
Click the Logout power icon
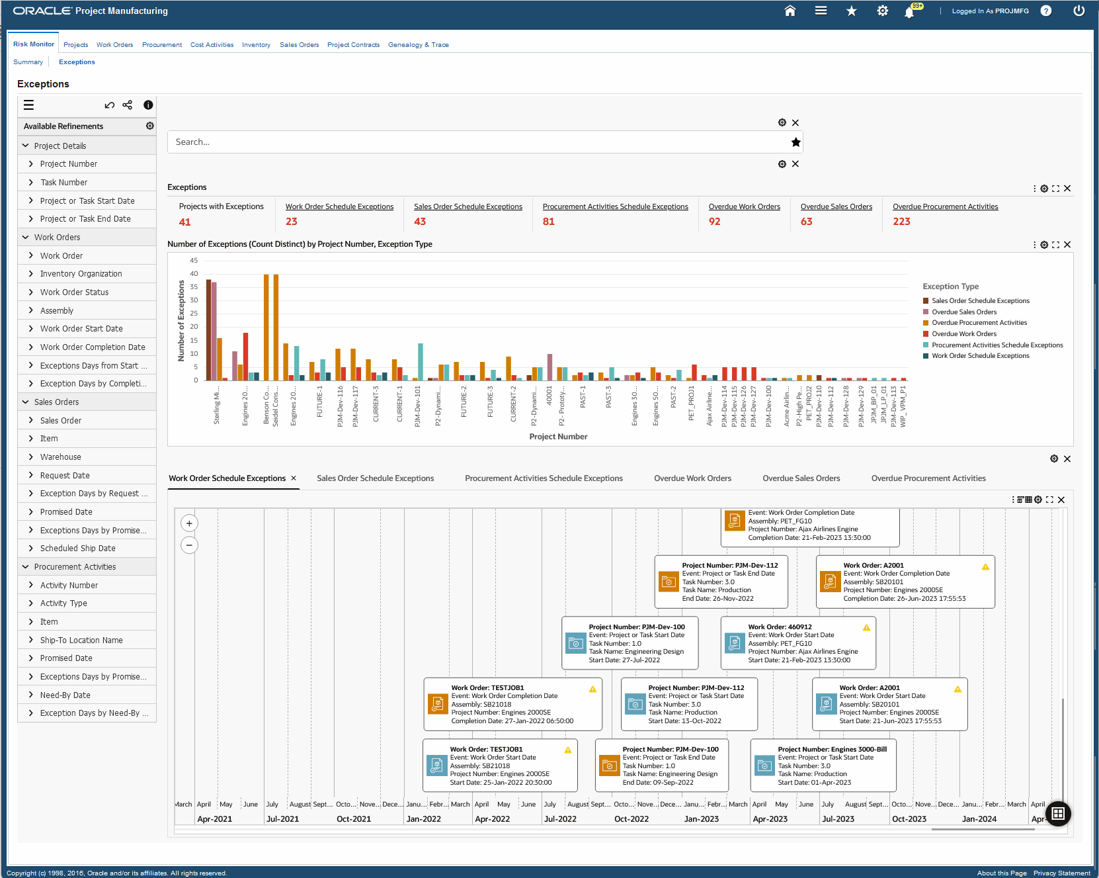point(1079,11)
